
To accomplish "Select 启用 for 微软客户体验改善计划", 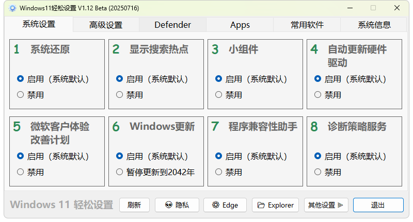I will click(x=53, y=156).
